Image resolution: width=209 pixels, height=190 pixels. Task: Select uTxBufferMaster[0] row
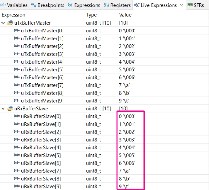point(105,31)
